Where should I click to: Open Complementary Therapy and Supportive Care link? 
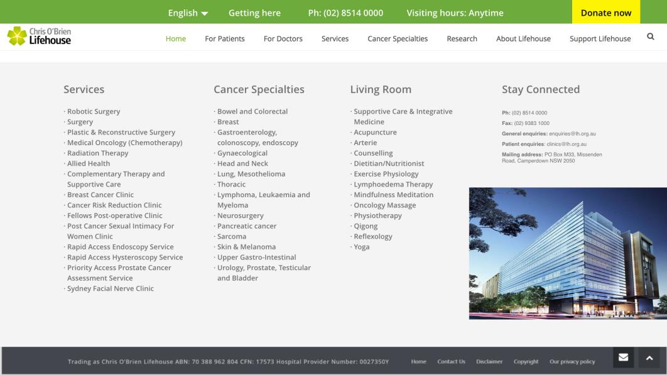pos(116,179)
